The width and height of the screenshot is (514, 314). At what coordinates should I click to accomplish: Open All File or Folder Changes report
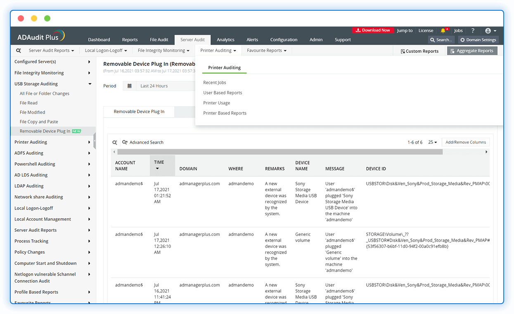(x=45, y=93)
